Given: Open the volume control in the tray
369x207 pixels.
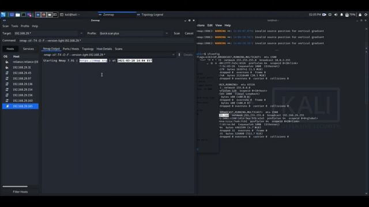Looking at the screenshot, I should point(336,14).
